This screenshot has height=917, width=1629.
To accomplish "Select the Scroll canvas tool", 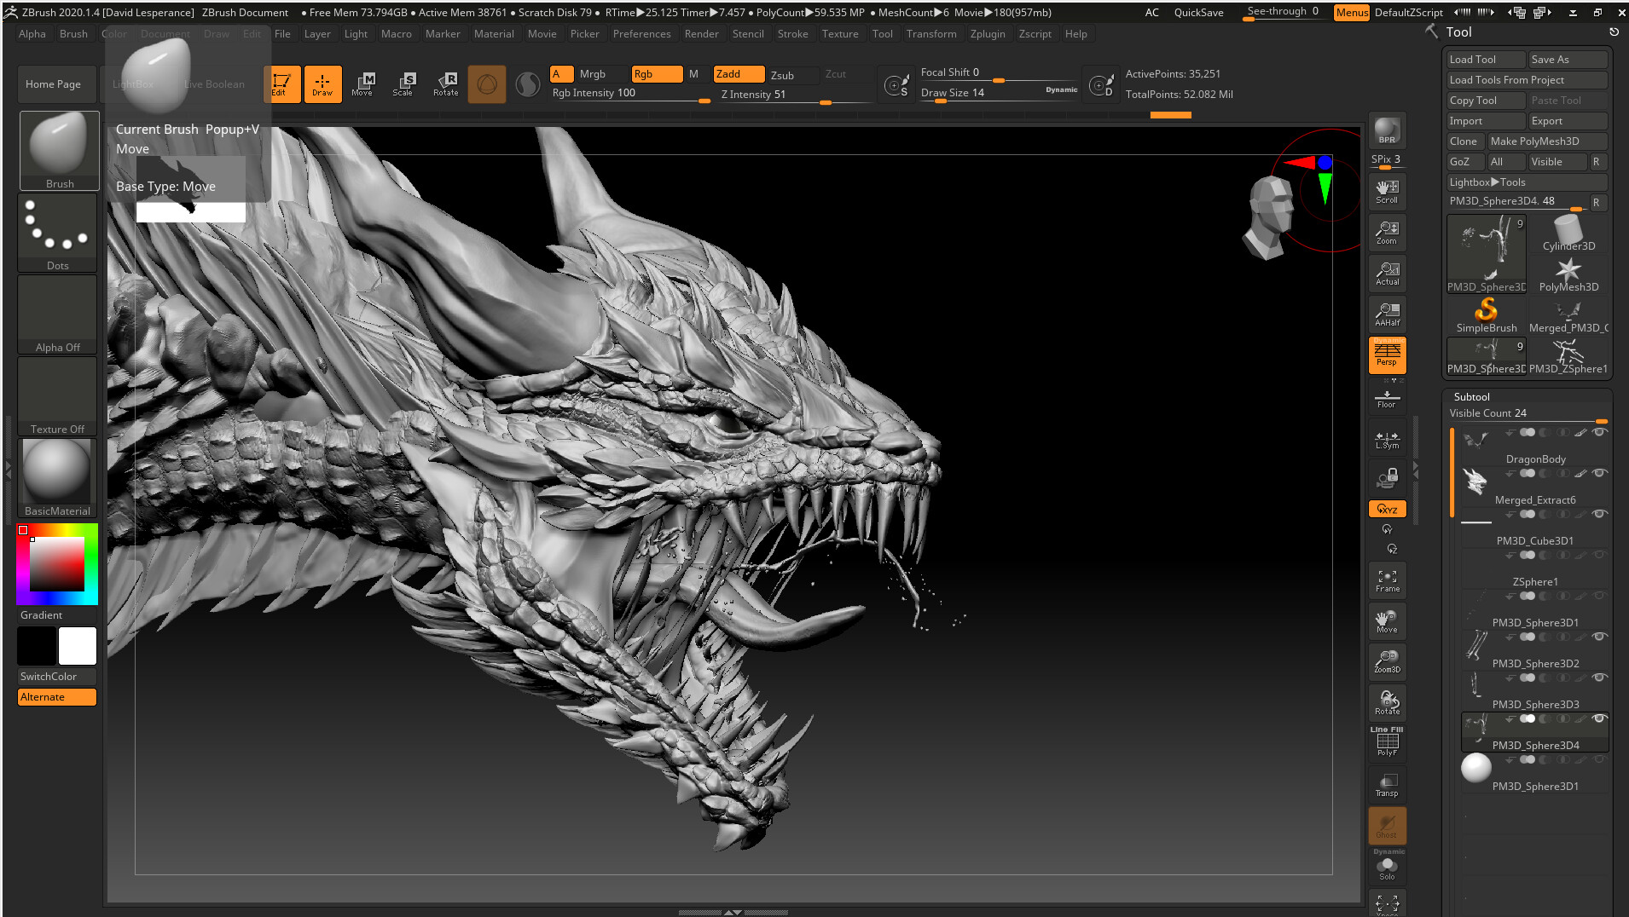I will 1387,191.
